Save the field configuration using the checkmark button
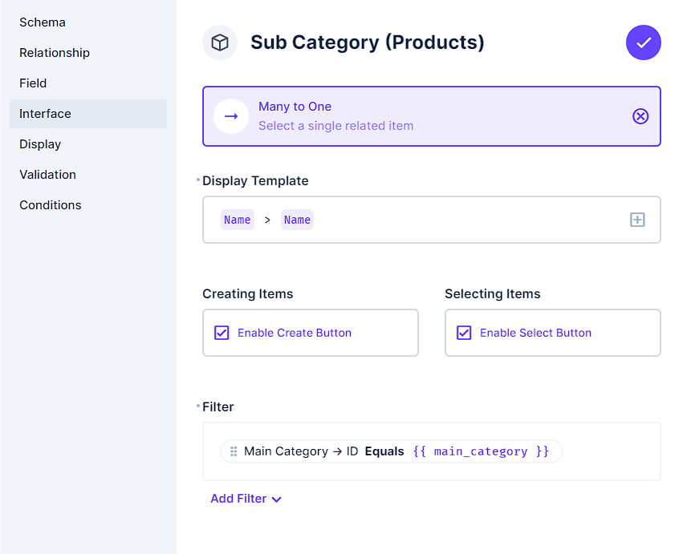Screen dimensions: 683x554 pyautogui.click(x=643, y=42)
